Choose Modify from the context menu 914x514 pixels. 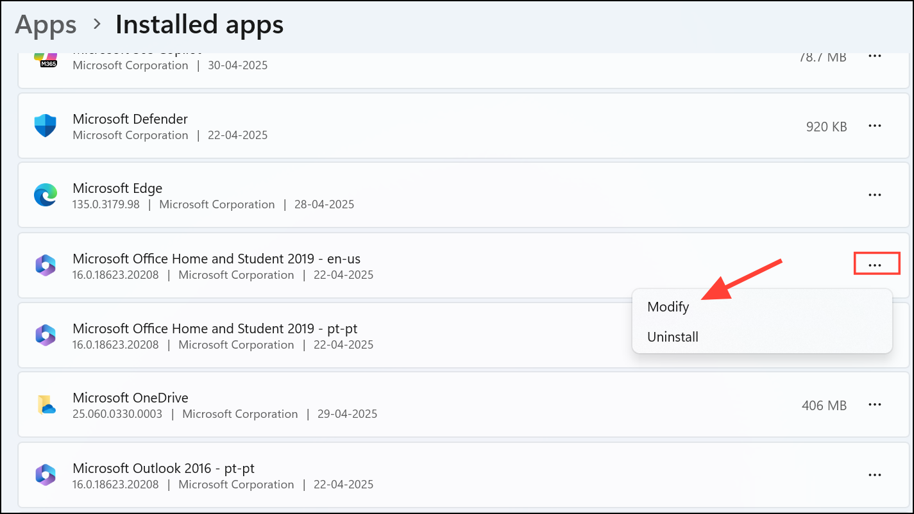(762, 307)
